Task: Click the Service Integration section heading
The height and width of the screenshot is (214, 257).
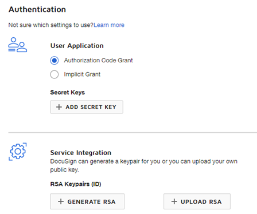Action: [81, 153]
